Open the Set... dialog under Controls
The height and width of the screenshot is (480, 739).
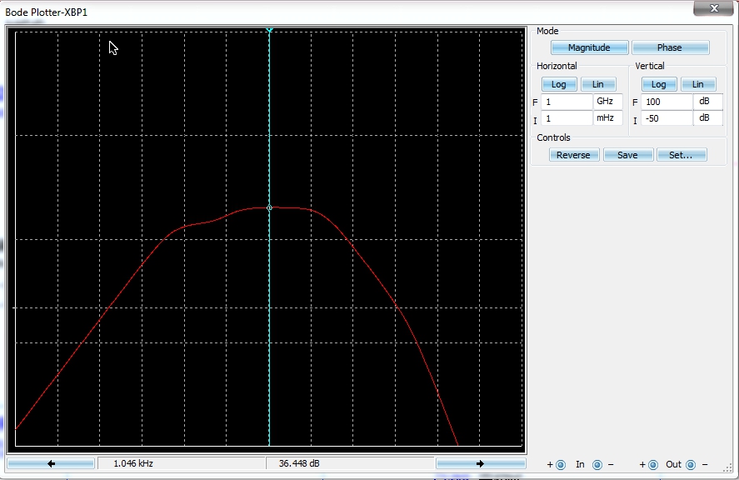click(x=682, y=155)
